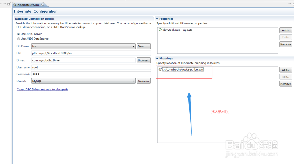Open the DB Driver dropdown

pos(83,46)
